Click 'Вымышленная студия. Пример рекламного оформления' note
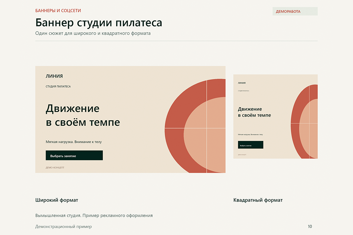Viewport: 353px width, 235px height. tap(94, 216)
